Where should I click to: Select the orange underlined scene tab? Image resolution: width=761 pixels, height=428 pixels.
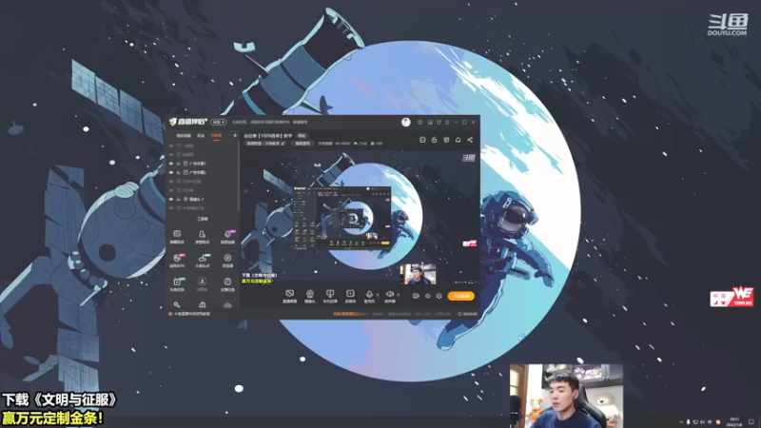(217, 136)
